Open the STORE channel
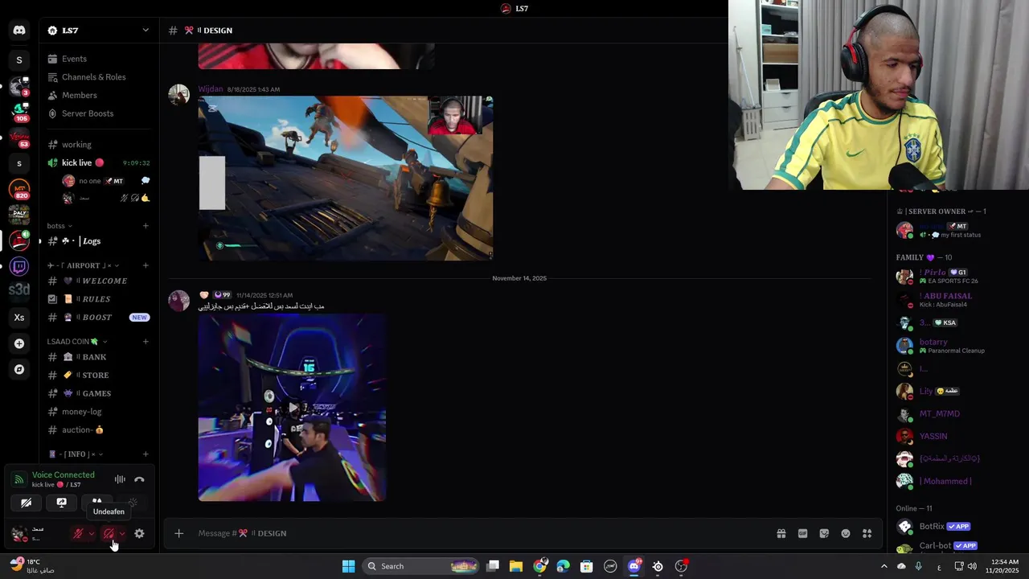1029x579 pixels. pyautogui.click(x=99, y=375)
